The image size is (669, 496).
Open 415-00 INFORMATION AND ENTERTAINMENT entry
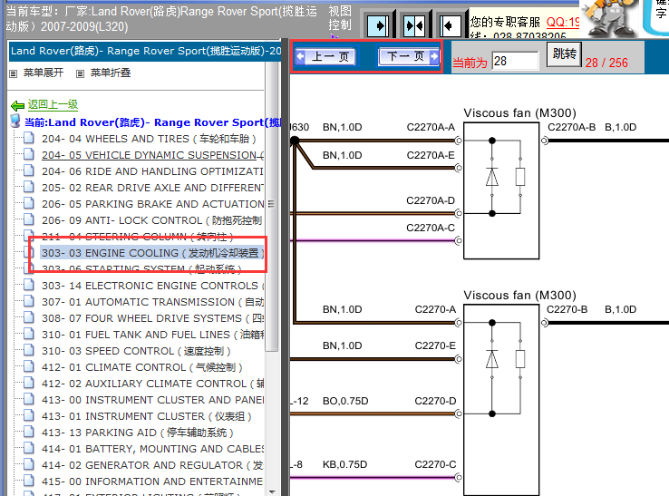pyautogui.click(x=152, y=481)
